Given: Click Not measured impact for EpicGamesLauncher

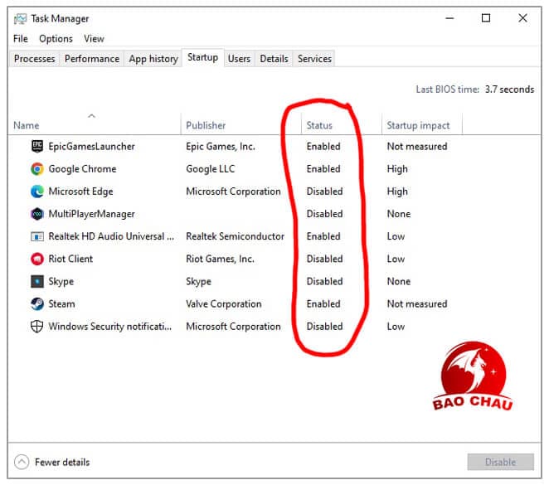Looking at the screenshot, I should (x=417, y=146).
